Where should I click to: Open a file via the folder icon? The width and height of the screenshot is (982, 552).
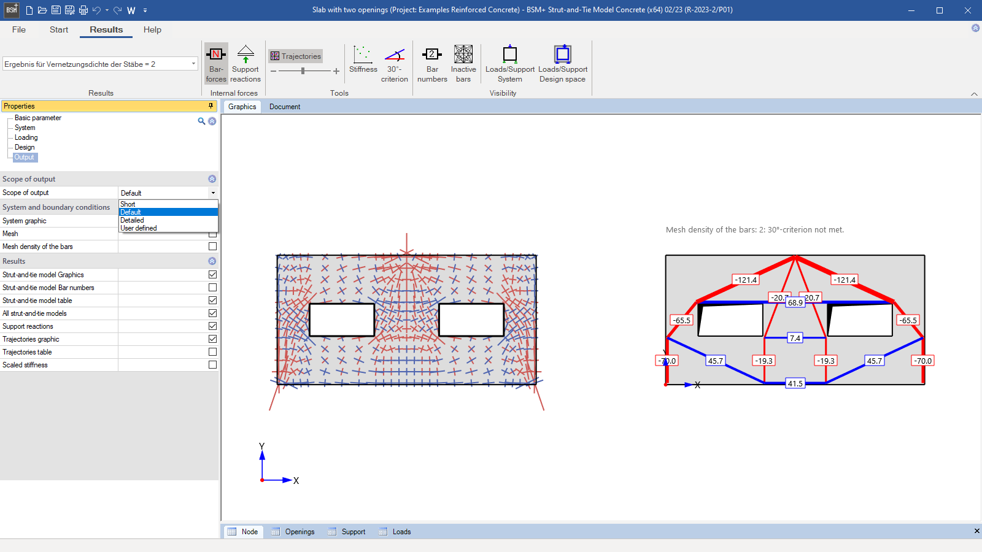(42, 10)
